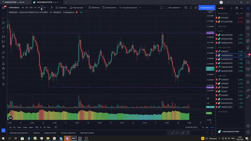
Task: Open the Indicators (Индикаторы) dialog
Action: (x=76, y=8)
